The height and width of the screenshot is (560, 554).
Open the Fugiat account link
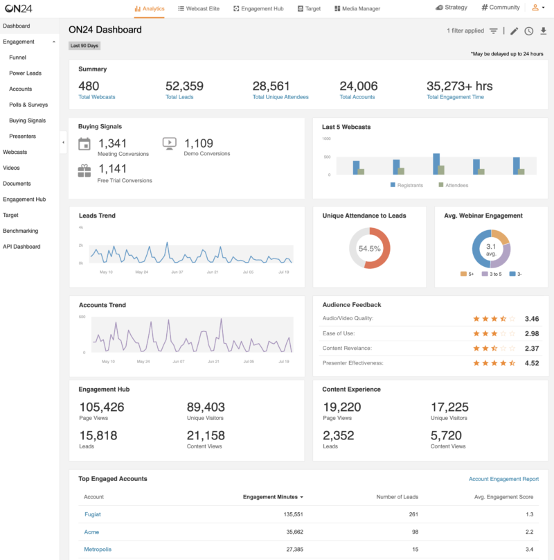click(x=93, y=514)
